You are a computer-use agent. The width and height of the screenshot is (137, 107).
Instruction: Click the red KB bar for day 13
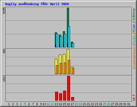click(x=56, y=96)
